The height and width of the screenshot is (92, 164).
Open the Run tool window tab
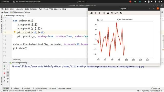coord(6,88)
